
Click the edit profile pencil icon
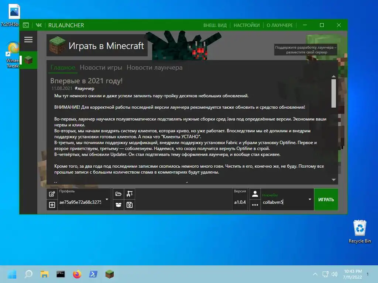pyautogui.click(x=52, y=194)
